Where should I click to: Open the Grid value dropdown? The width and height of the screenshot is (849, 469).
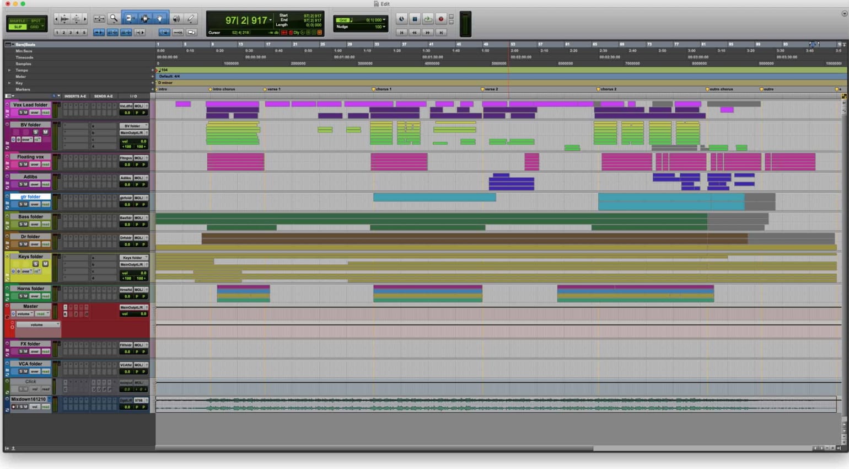[x=384, y=20]
